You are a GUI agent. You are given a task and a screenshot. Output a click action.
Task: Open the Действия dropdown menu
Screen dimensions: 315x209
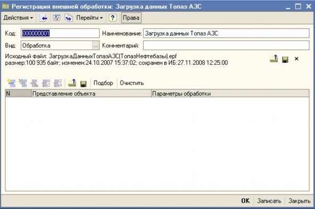(18, 18)
